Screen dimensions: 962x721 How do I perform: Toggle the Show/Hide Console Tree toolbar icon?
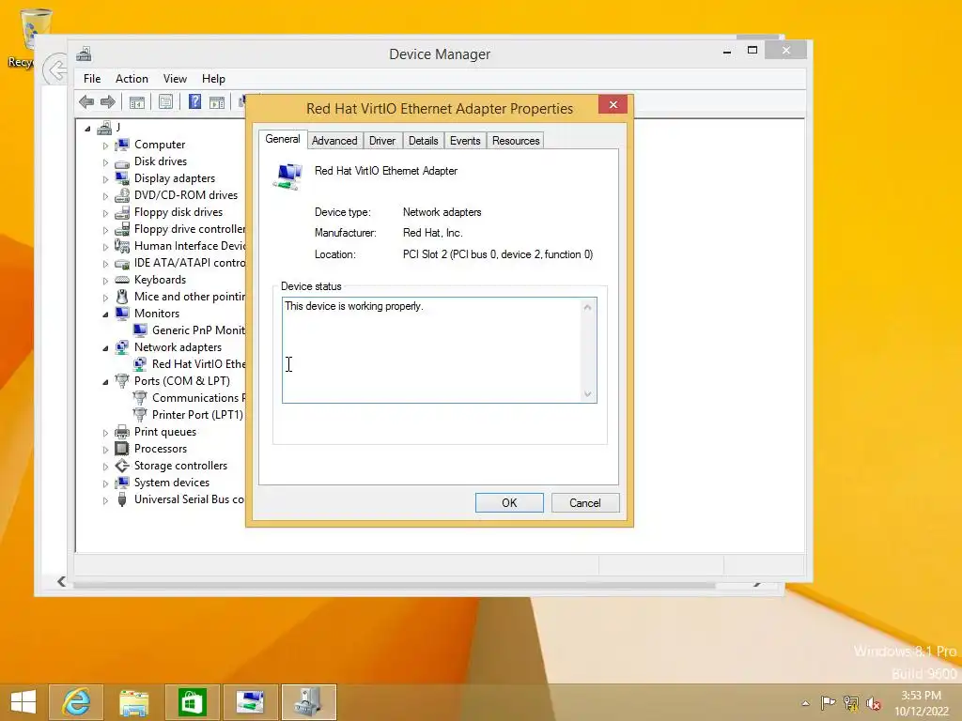click(x=137, y=101)
